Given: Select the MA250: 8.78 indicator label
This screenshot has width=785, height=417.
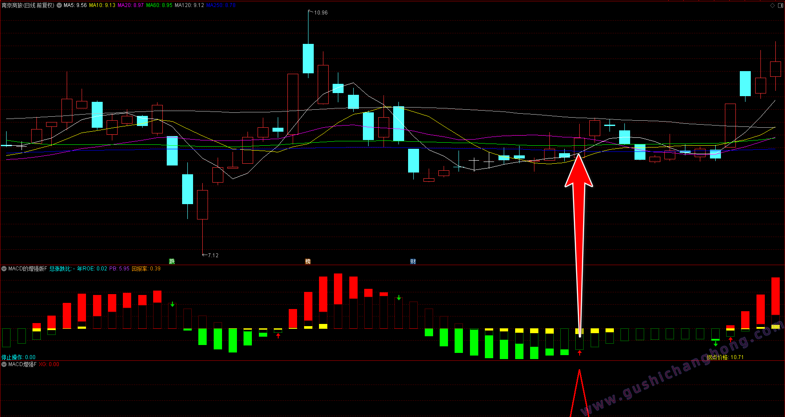Looking at the screenshot, I should 221,5.
